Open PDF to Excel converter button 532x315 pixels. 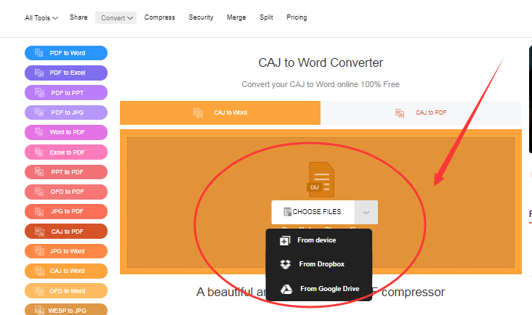click(66, 73)
